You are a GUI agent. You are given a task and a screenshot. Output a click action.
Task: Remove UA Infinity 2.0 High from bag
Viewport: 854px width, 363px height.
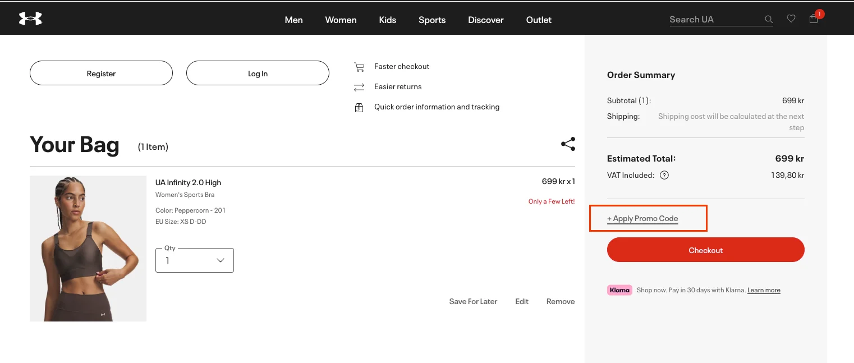pos(561,301)
